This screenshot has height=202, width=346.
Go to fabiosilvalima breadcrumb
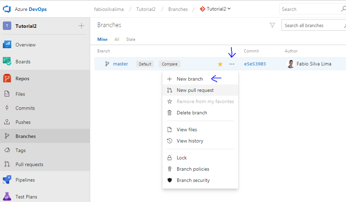click(109, 9)
